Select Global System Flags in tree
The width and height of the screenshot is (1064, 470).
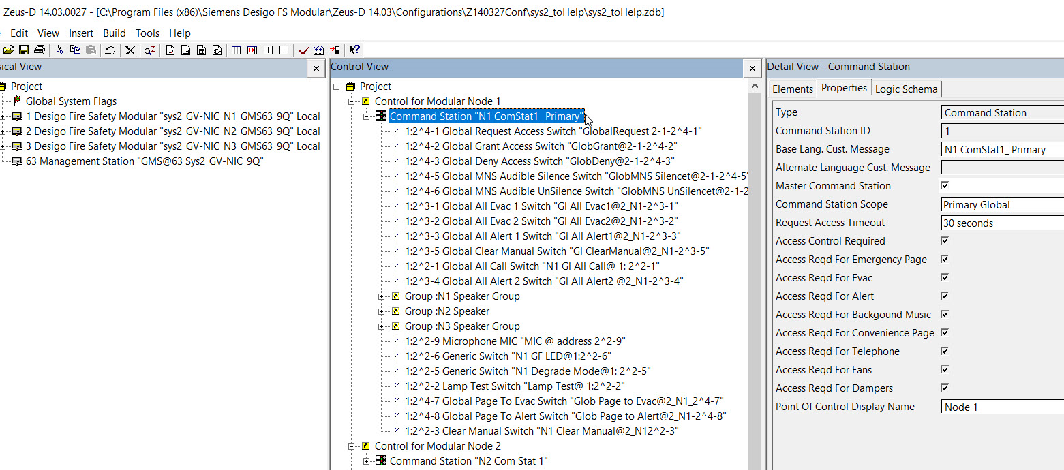click(x=71, y=101)
